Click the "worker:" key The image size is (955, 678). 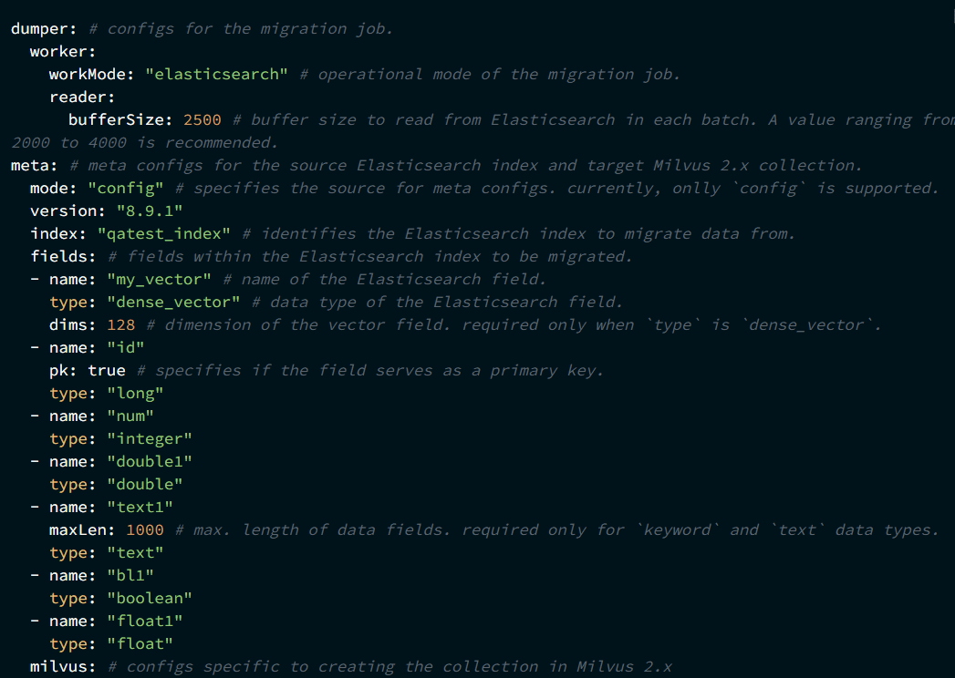tap(63, 51)
